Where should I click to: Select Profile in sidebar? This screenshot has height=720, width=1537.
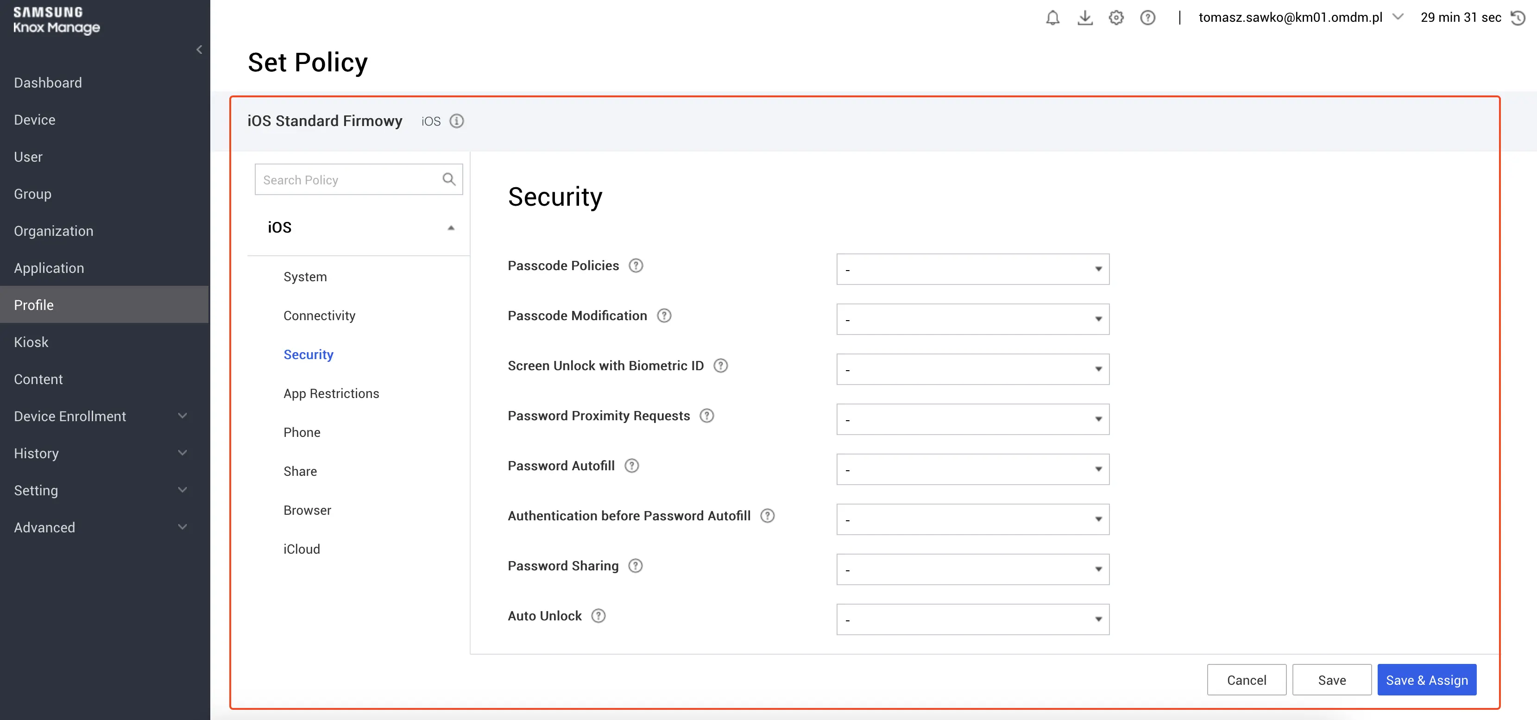(x=104, y=304)
